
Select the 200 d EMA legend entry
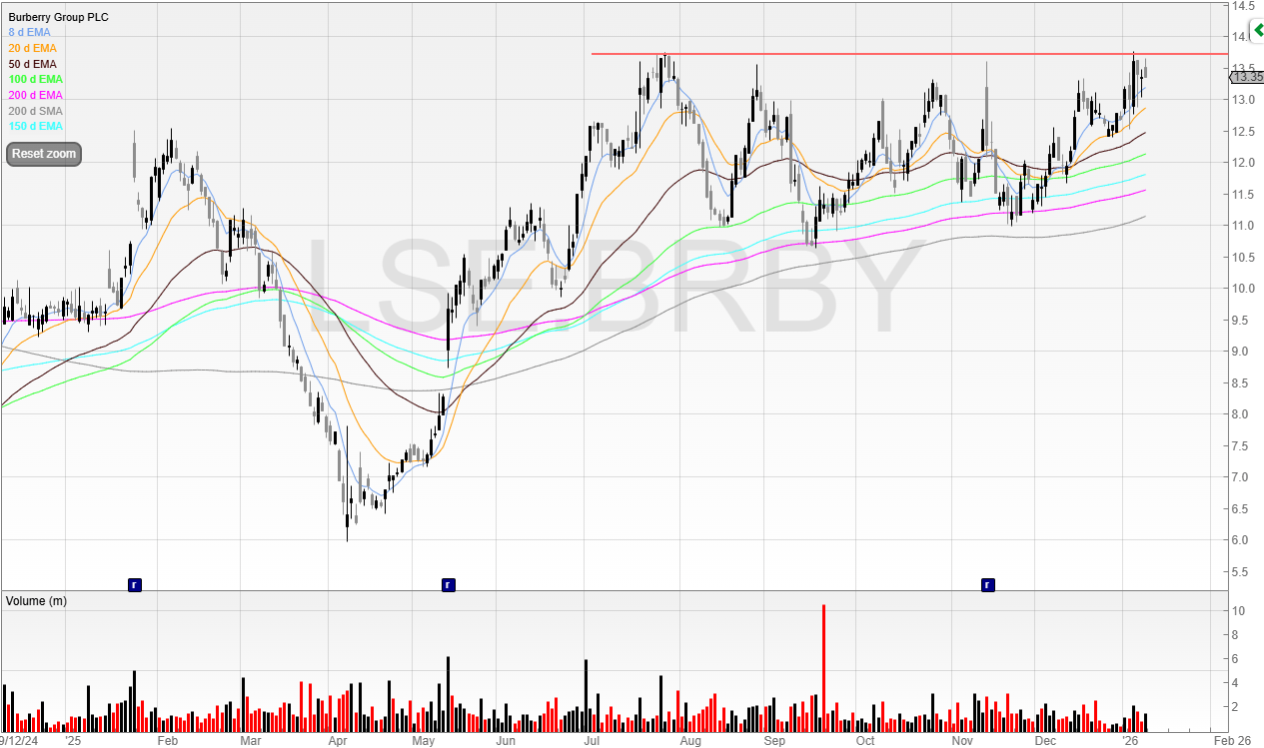[x=36, y=95]
